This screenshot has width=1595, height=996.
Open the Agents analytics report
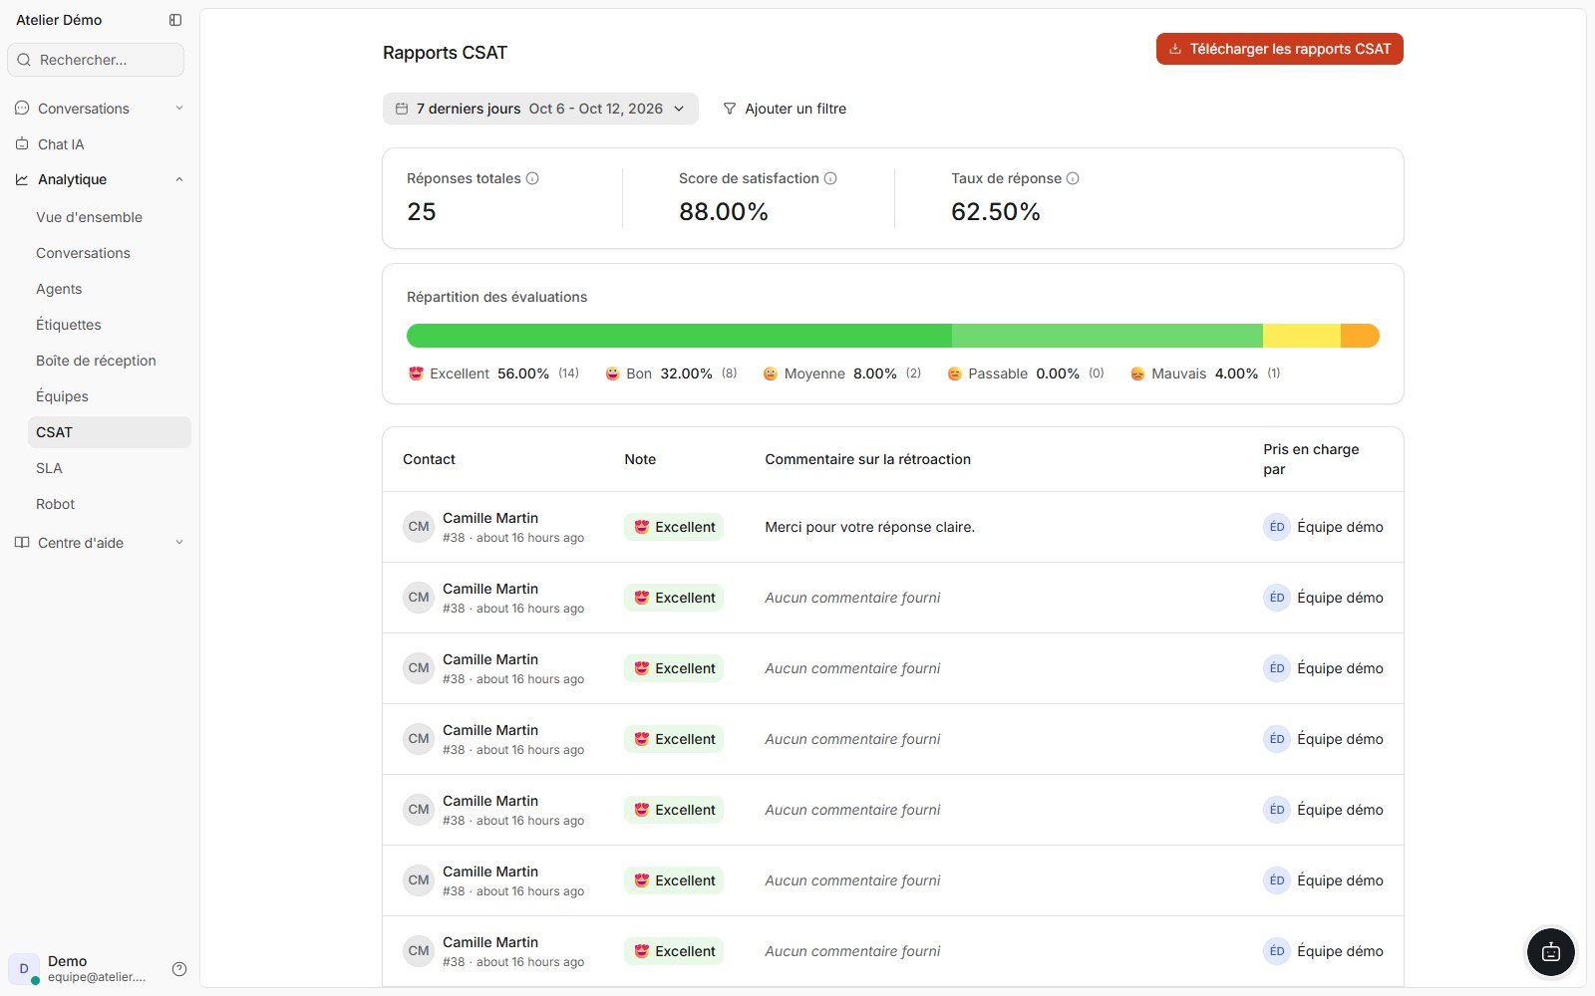pos(110,289)
